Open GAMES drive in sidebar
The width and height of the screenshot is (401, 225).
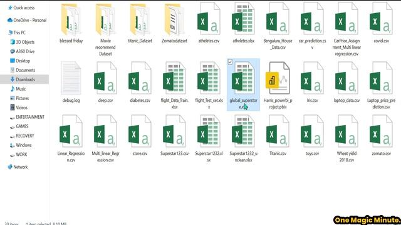19,126
